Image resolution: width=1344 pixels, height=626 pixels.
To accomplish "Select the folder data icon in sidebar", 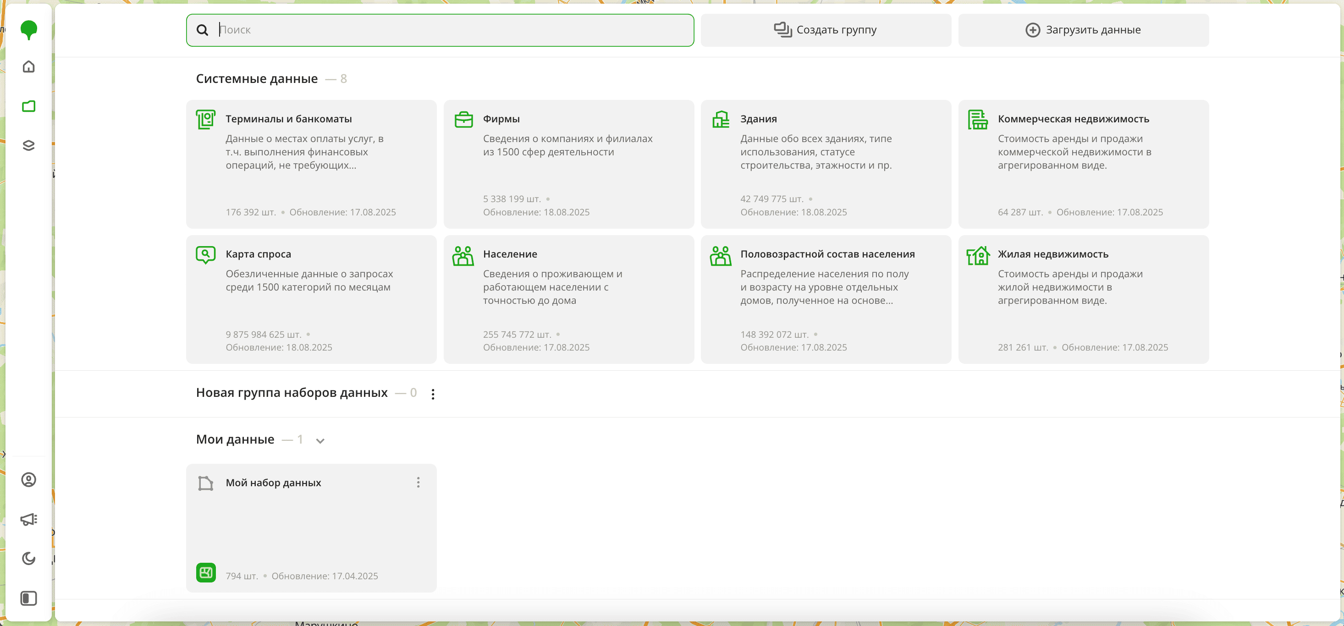I will pyautogui.click(x=29, y=106).
